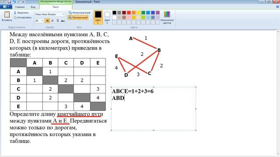Click the Text Tools (Инструменты ввода текста) header
This screenshot has width=280, height=157.
tap(56, 2)
